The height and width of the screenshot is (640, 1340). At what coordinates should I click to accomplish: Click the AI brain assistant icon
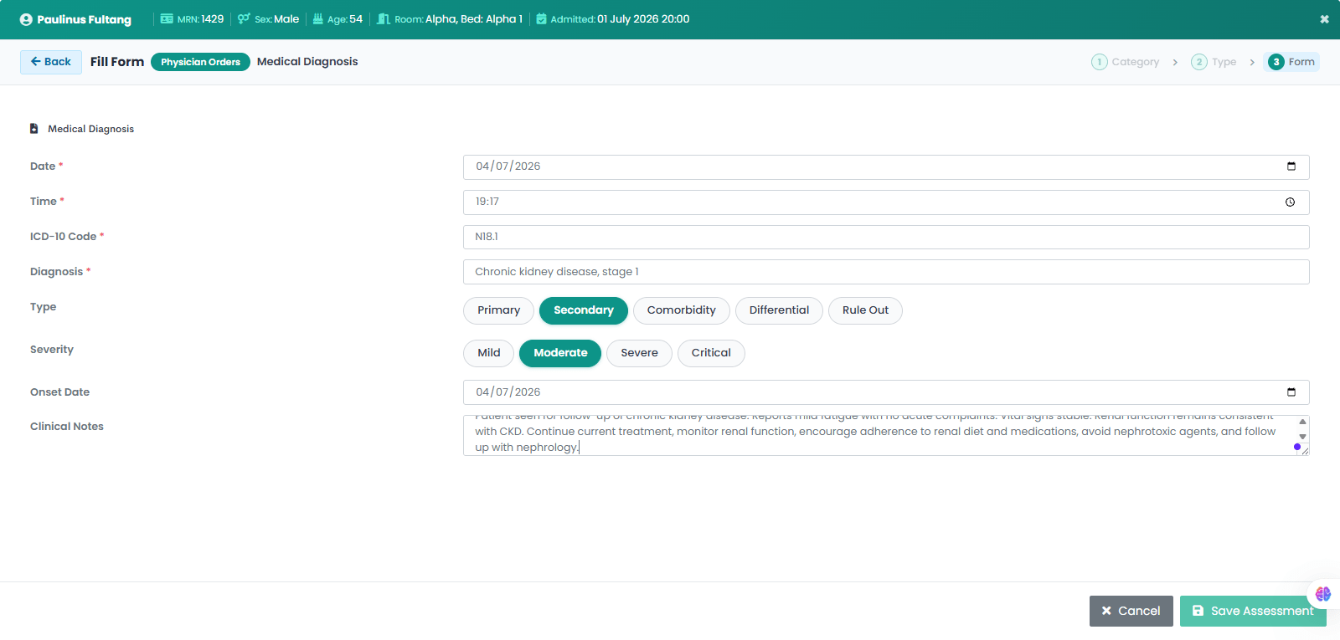pos(1323,594)
